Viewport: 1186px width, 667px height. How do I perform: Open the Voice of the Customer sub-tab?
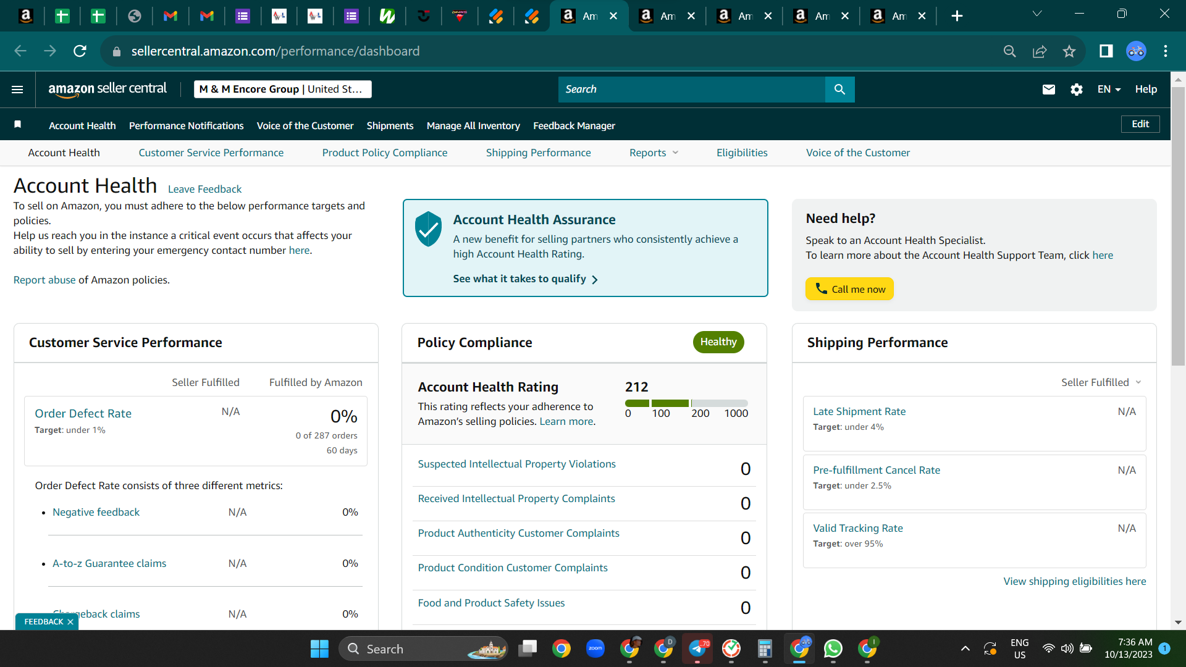(858, 153)
